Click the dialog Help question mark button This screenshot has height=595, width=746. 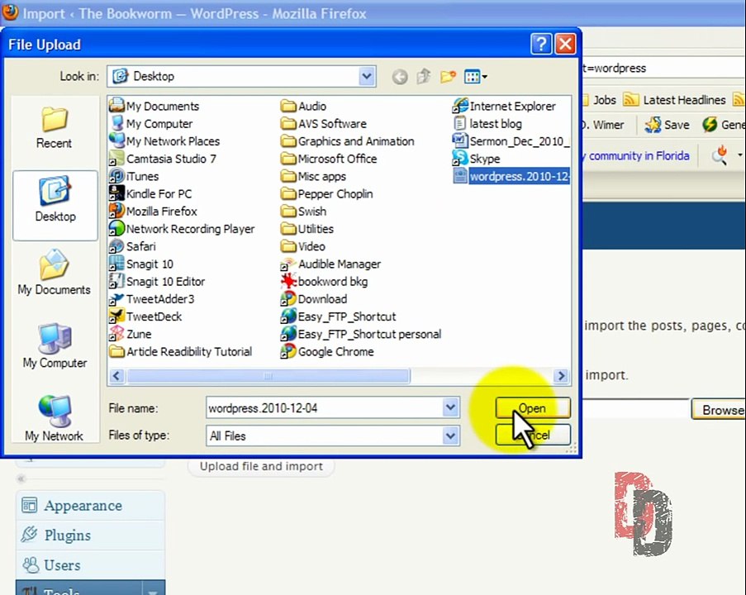[541, 45]
